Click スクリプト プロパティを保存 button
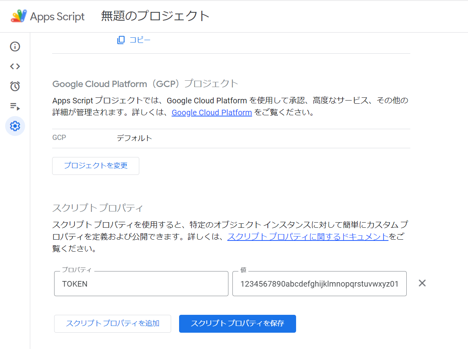Viewport: 468px width, 349px height. [x=237, y=324]
